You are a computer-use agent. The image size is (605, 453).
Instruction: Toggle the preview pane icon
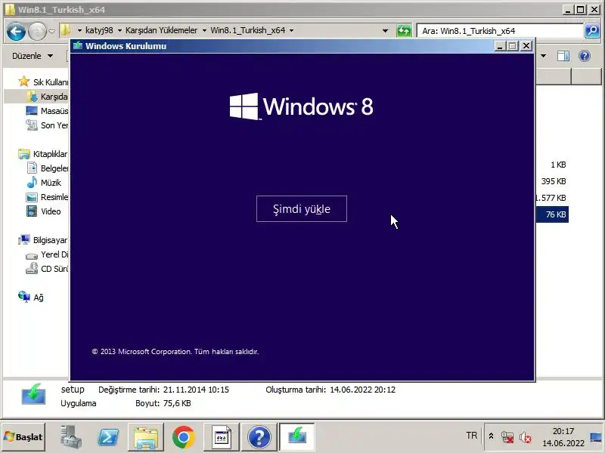(x=563, y=56)
